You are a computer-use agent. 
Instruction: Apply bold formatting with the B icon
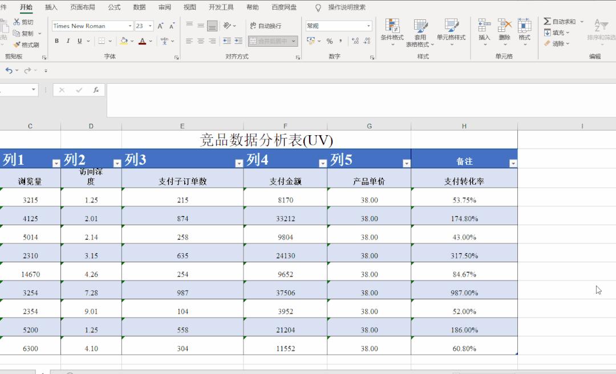(x=56, y=41)
